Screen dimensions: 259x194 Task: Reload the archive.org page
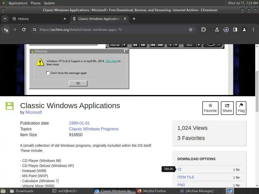pos(24,30)
